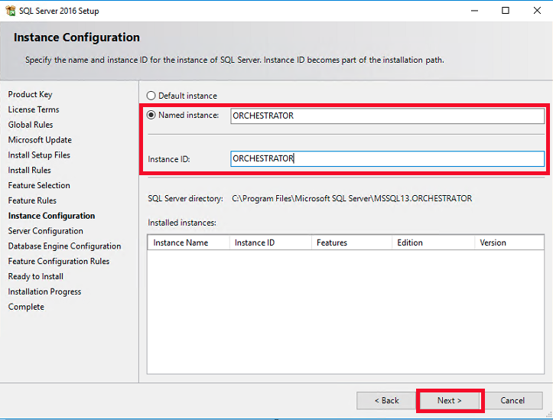Select the Named instance radio button
553x420 pixels.
click(x=151, y=116)
